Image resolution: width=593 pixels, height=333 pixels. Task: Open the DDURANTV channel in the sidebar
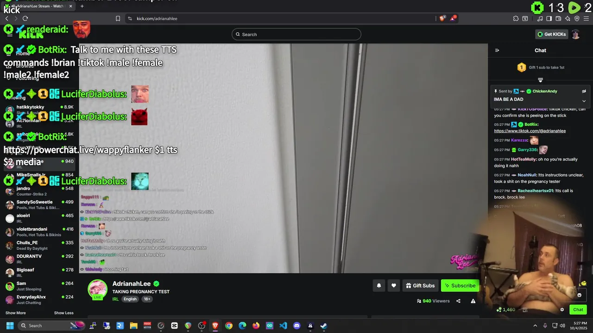(39, 259)
